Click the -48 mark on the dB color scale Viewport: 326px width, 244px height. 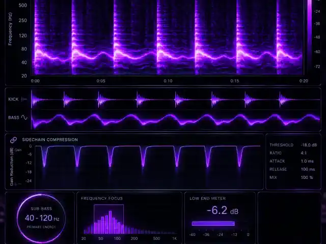317,37
